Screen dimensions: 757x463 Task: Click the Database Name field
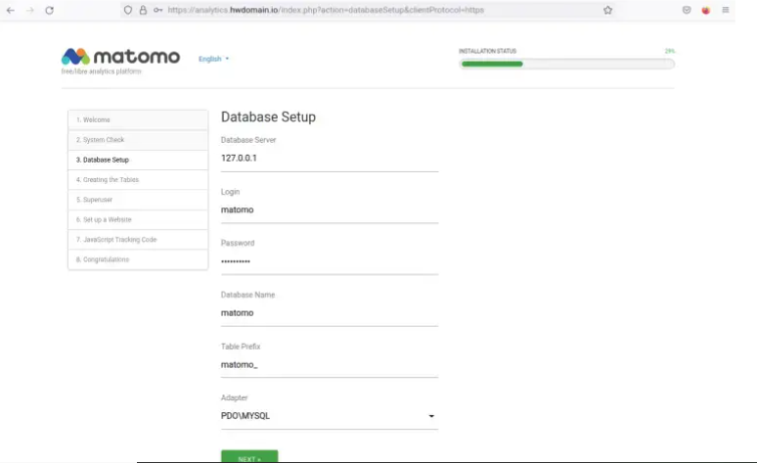330,313
